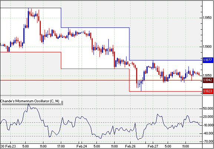Click the tall blue candle at the Feb.23 peak
This screenshot has height=149, width=214.
[x=29, y=19]
